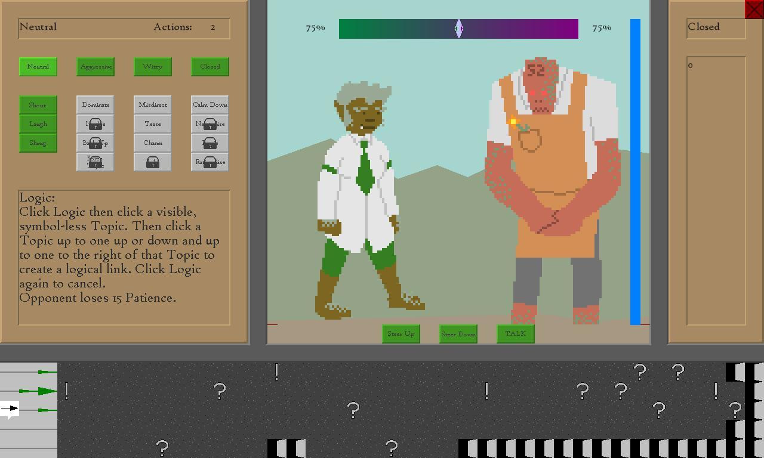
Task: Use the Shout action
Action: coord(38,105)
